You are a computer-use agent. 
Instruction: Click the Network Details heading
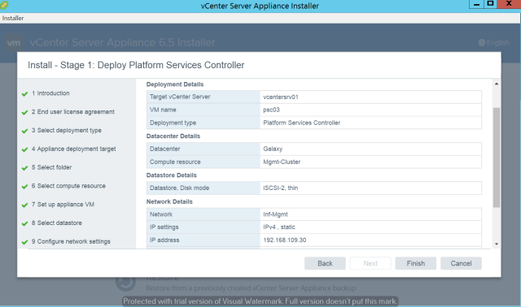tap(169, 201)
